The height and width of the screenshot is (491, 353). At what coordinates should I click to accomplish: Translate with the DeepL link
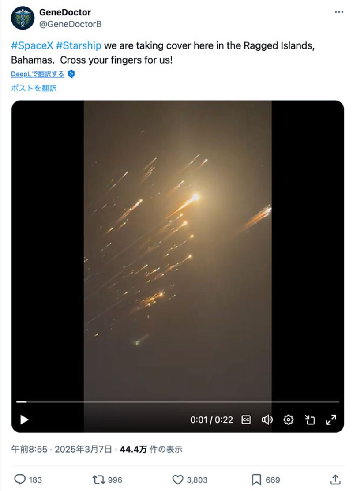[38, 74]
